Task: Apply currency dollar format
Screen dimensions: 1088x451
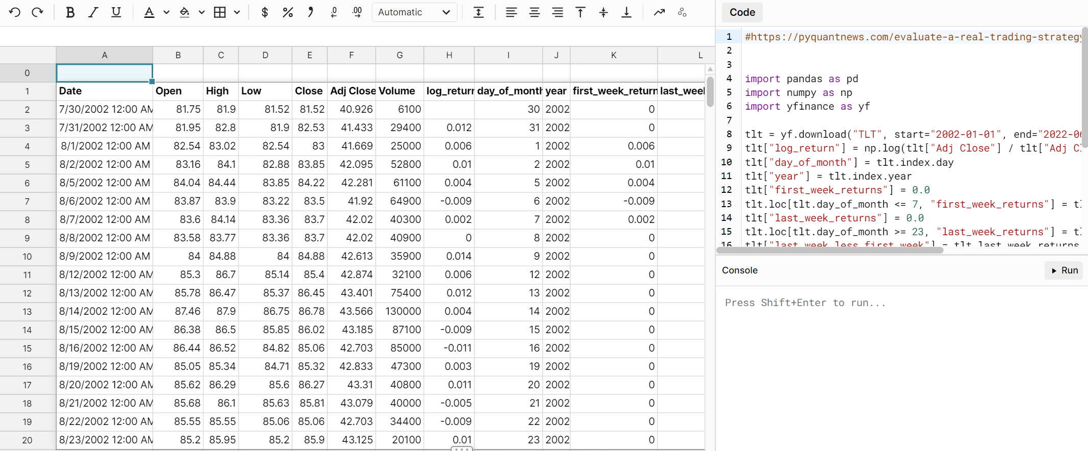Action: [264, 12]
